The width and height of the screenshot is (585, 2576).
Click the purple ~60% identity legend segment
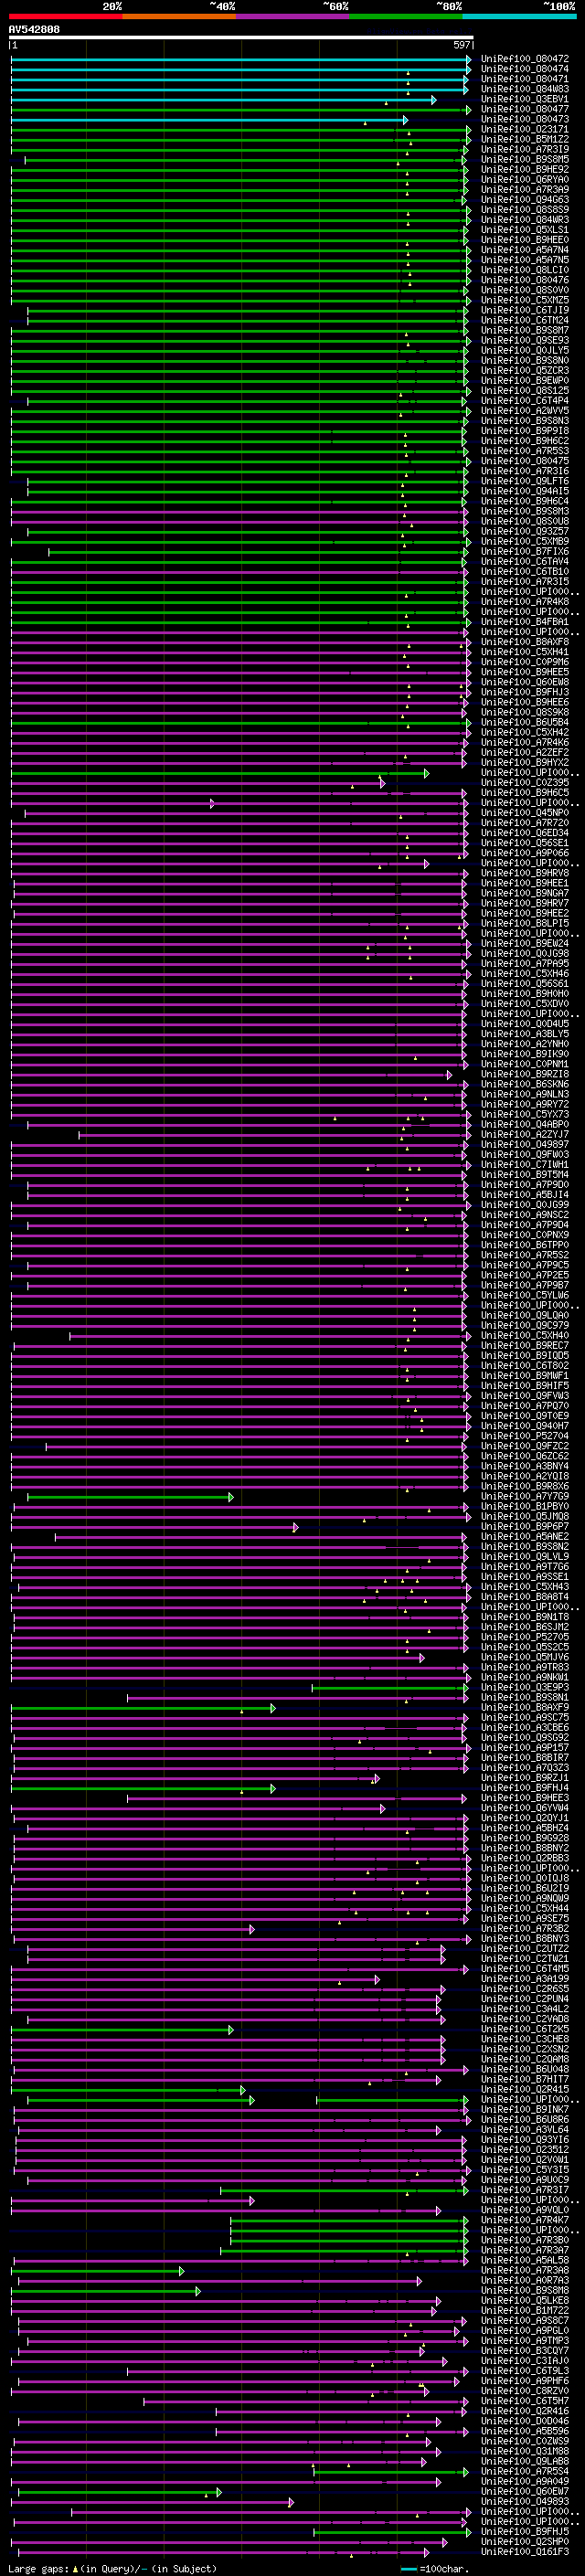click(292, 16)
